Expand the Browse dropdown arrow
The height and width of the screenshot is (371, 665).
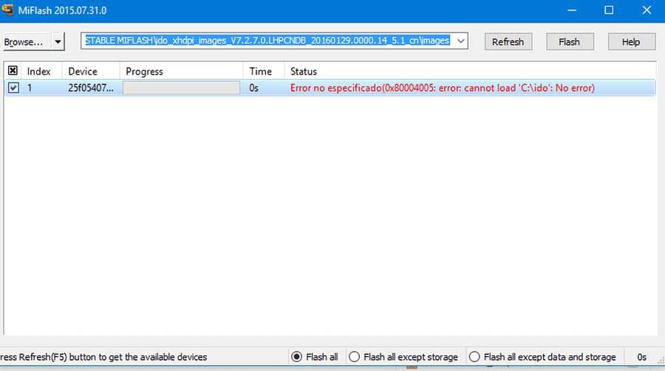pyautogui.click(x=58, y=42)
